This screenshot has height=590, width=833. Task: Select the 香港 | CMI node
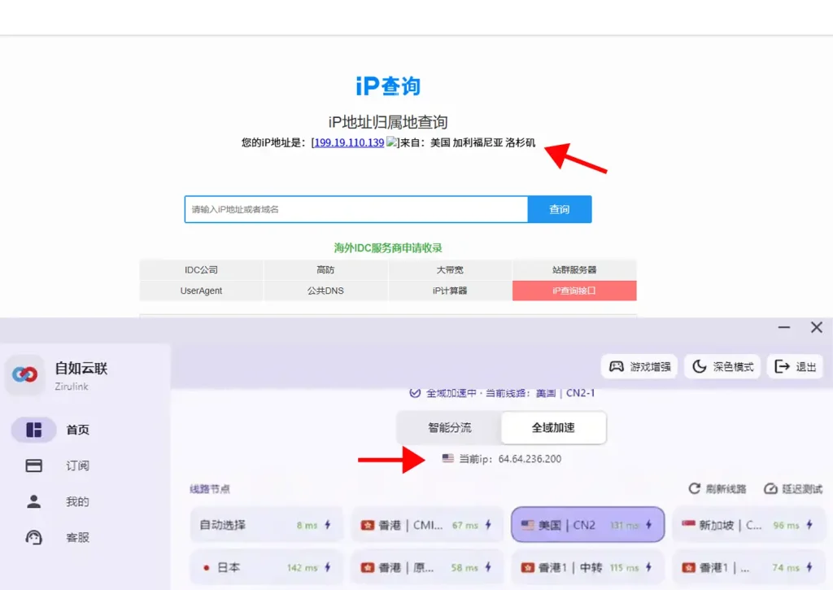tap(427, 525)
